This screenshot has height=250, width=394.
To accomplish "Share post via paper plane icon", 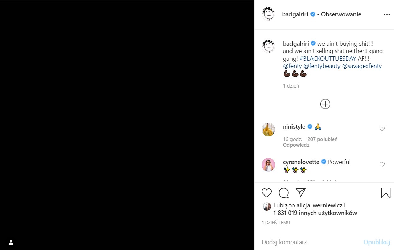I will (x=300, y=193).
